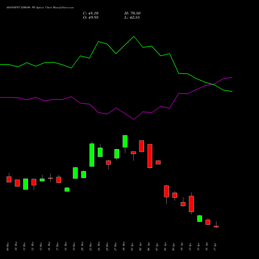Click the last small candle above 17 Apr
Image resolution: width=259 pixels, height=259 pixels.
(x=216, y=226)
